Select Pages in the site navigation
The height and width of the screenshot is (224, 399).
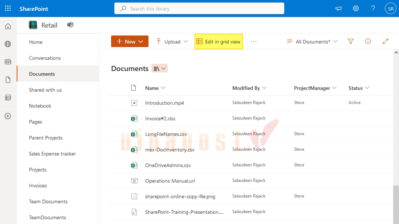pos(36,122)
